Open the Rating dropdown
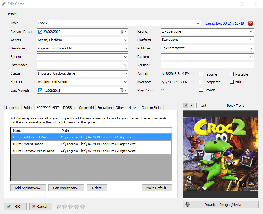Viewport: 263px width, 214px height. click(251, 31)
